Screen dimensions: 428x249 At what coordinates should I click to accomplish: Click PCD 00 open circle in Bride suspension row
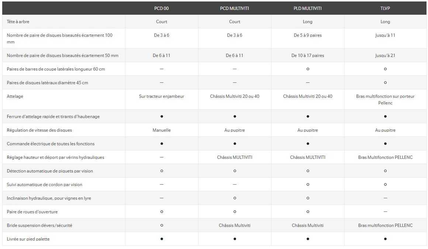(162, 225)
